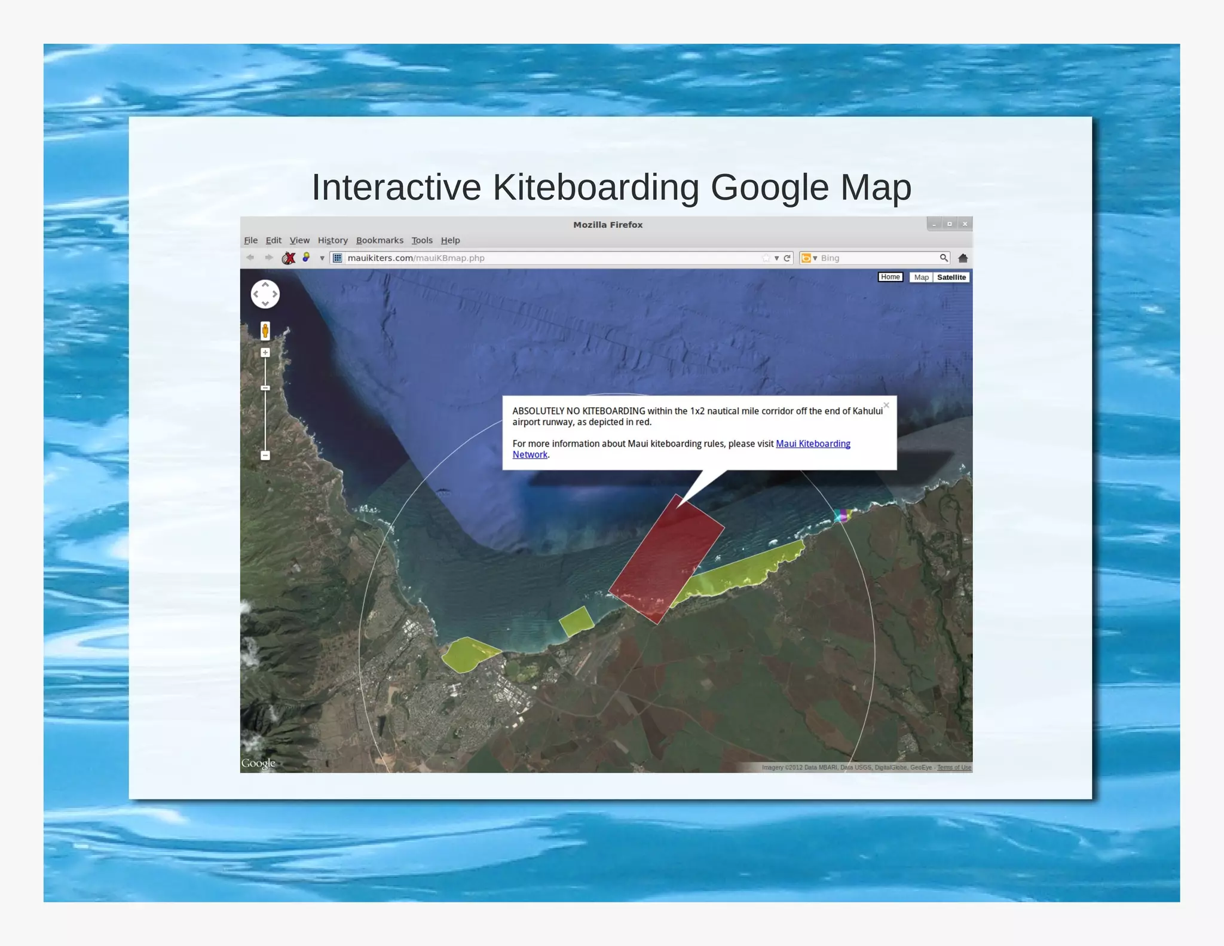The width and height of the screenshot is (1224, 946).
Task: Click the Google logo on map
Action: coord(258,764)
